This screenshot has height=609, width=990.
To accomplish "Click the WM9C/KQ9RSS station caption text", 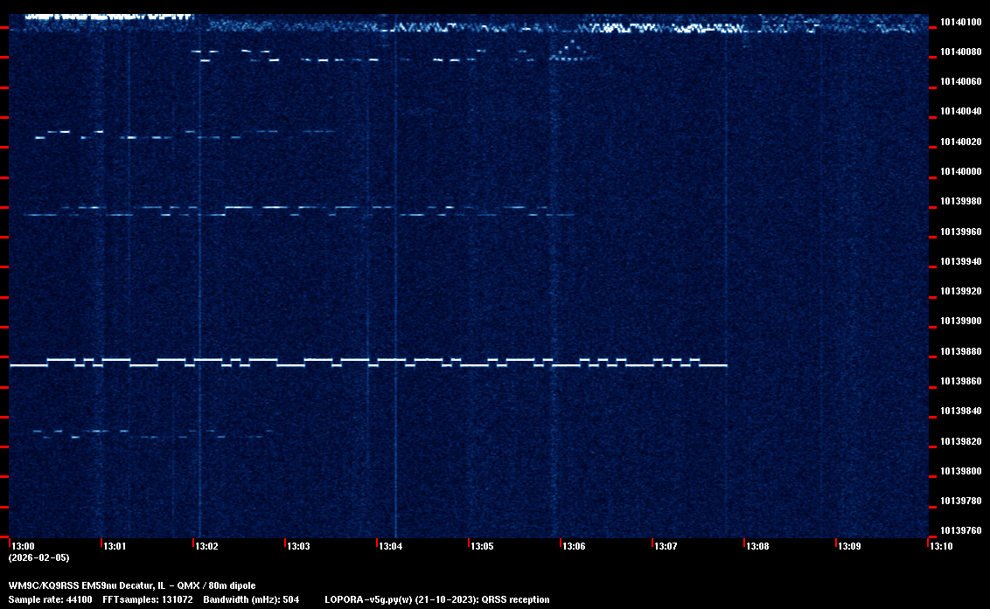I will tap(132, 585).
